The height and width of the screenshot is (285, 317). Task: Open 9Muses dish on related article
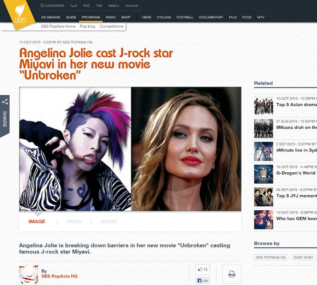(296, 127)
